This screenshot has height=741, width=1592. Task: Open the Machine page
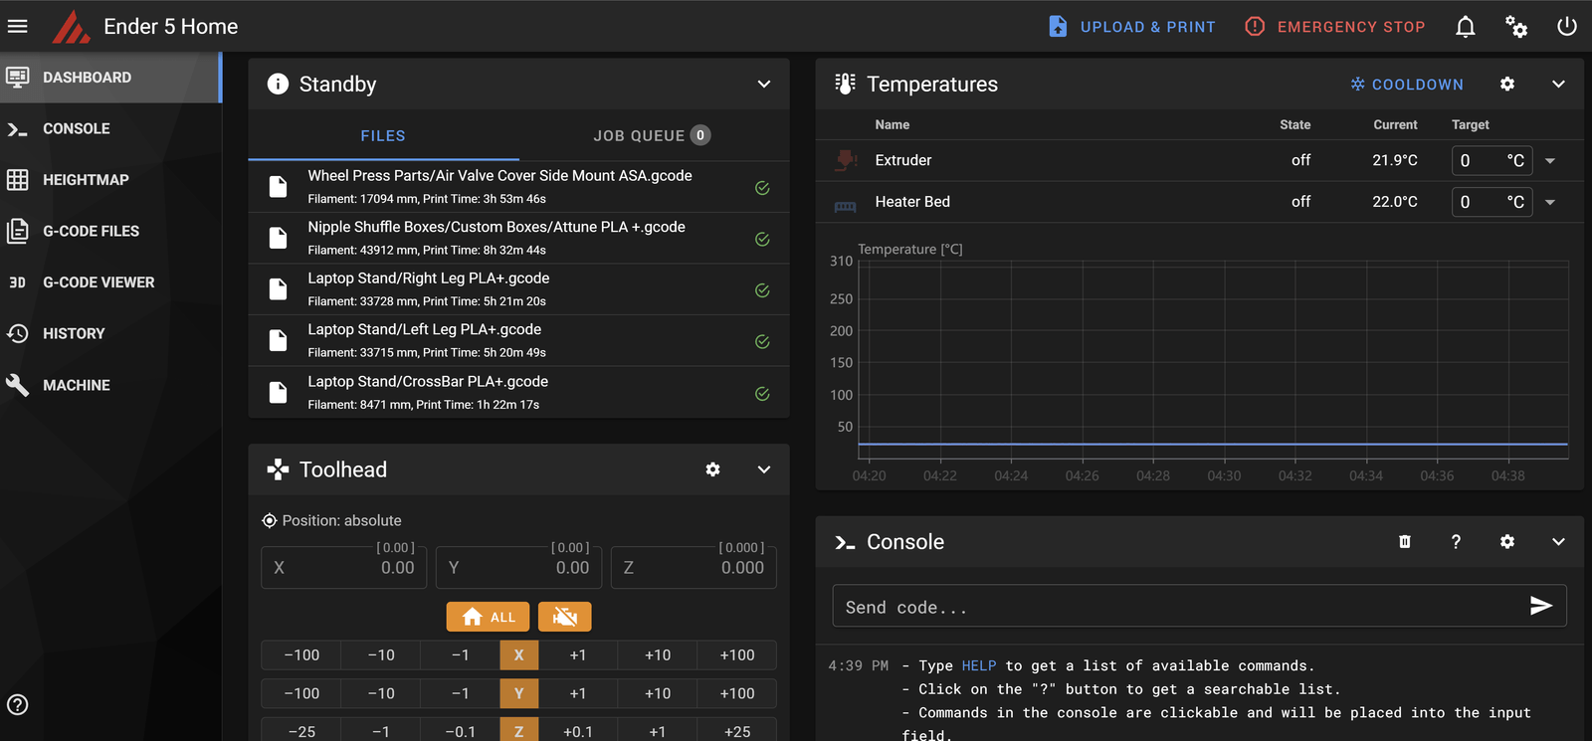coord(110,385)
